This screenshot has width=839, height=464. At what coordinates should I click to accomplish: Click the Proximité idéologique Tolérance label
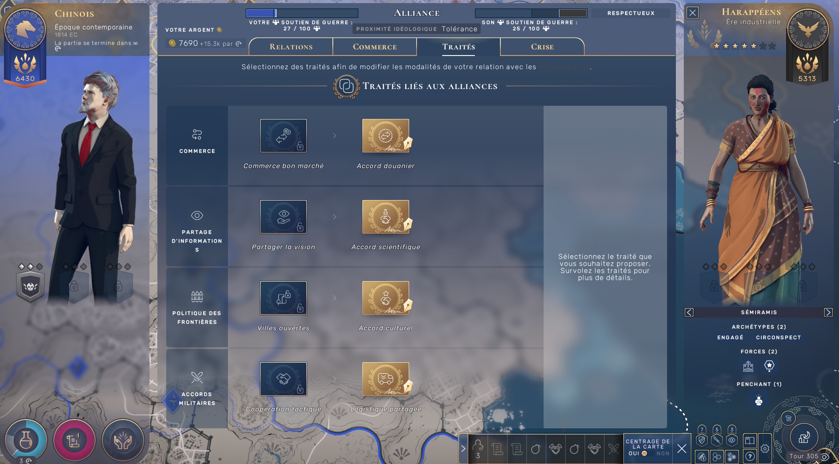point(417,29)
